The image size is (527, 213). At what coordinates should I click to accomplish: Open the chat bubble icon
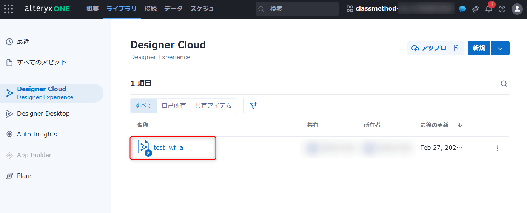pos(462,9)
